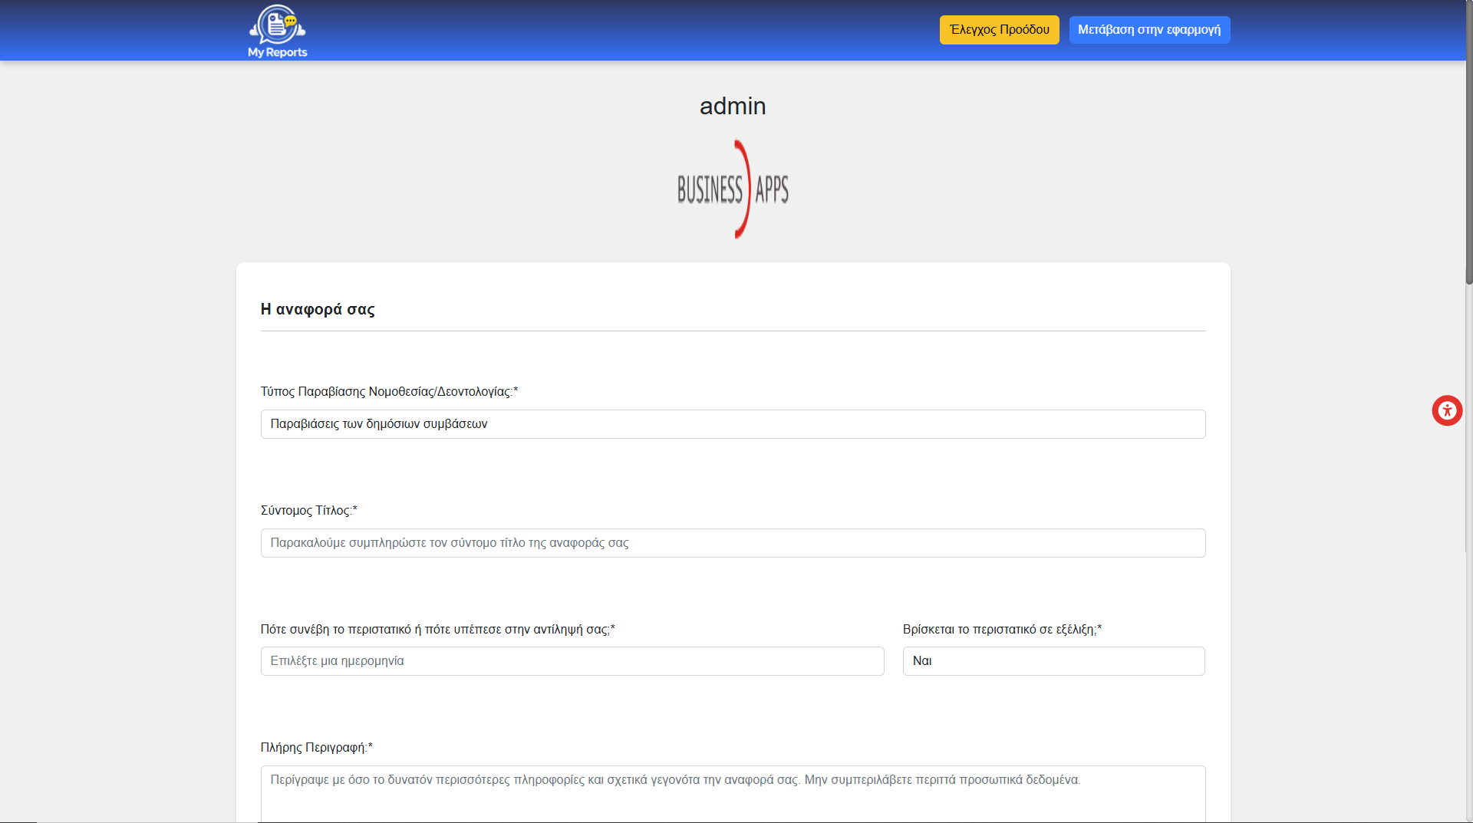Open the red accessibility widget icon
1473x823 pixels.
(x=1447, y=410)
